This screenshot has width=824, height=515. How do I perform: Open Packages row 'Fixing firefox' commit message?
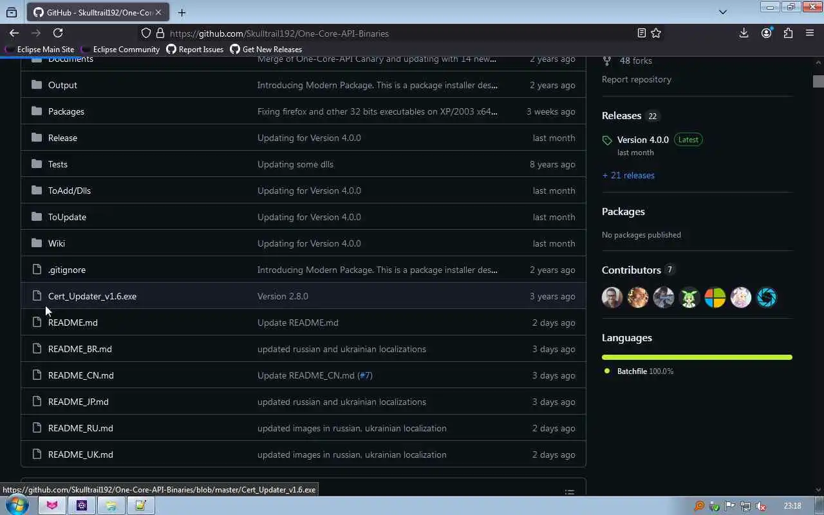377,111
